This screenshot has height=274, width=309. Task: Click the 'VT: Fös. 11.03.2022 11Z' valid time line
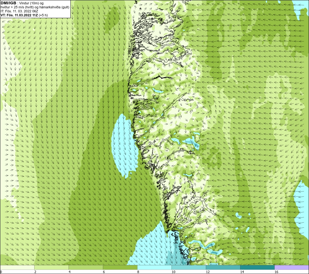(24, 15)
